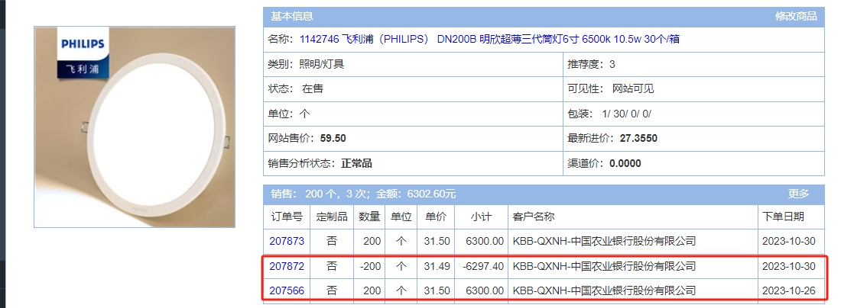Open order number 207873
Viewport: 854px width, 308px height.
[287, 241]
